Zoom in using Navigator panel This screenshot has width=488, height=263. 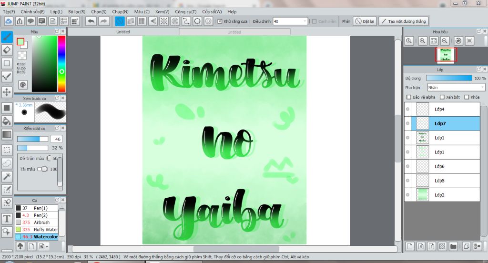pyautogui.click(x=422, y=41)
